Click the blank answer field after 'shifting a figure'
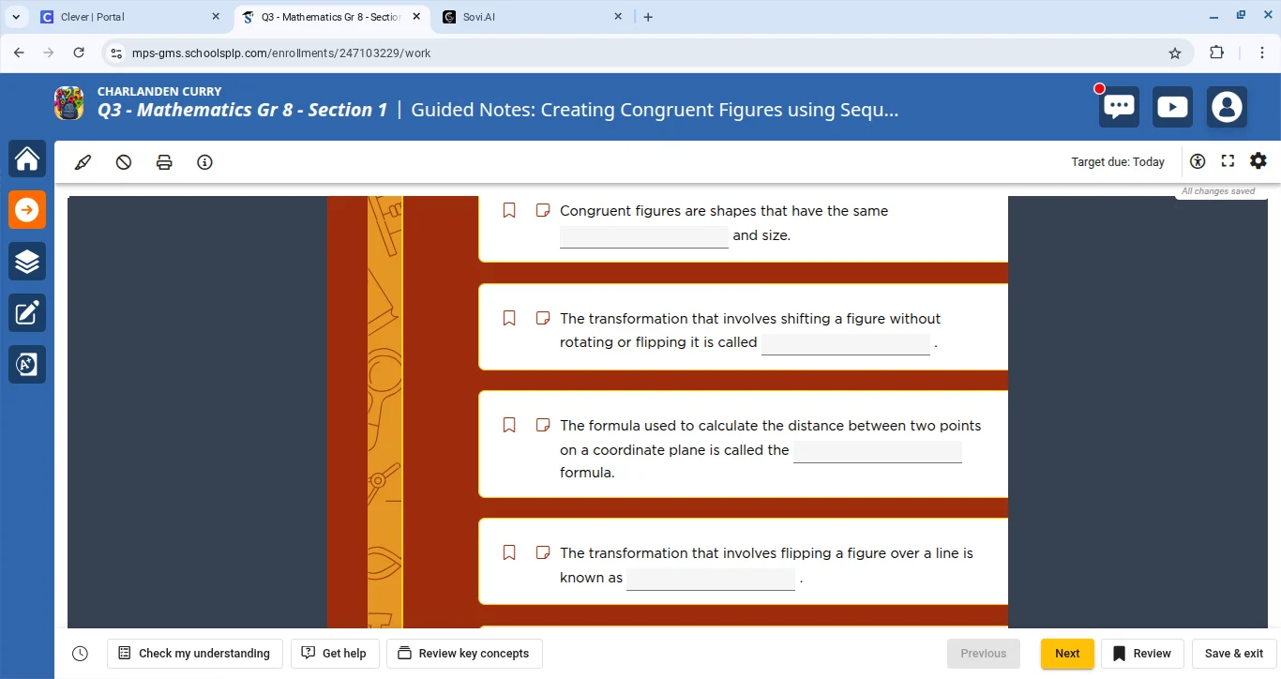 tap(845, 343)
